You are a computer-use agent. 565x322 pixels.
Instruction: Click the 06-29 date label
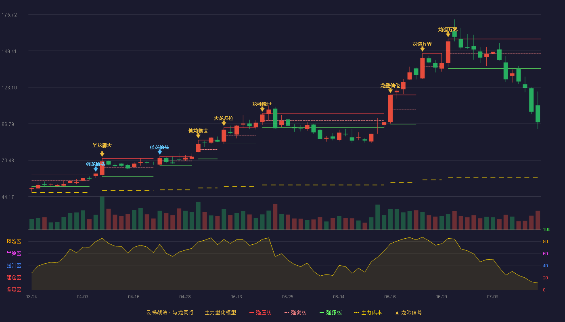[441, 297]
